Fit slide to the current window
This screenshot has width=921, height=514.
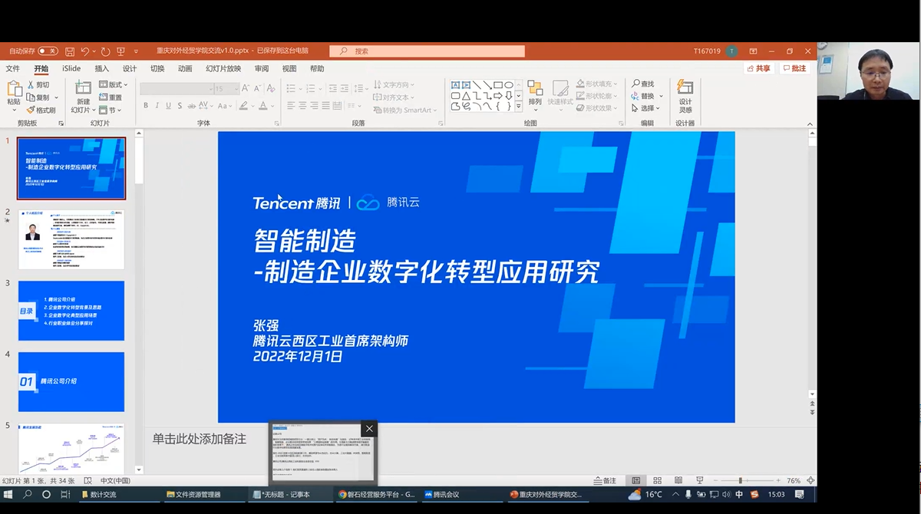(x=811, y=480)
